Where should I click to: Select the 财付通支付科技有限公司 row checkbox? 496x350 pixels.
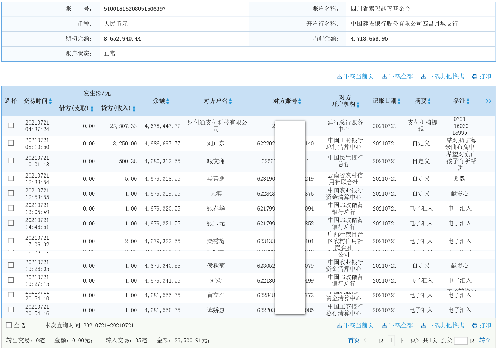coord(10,125)
